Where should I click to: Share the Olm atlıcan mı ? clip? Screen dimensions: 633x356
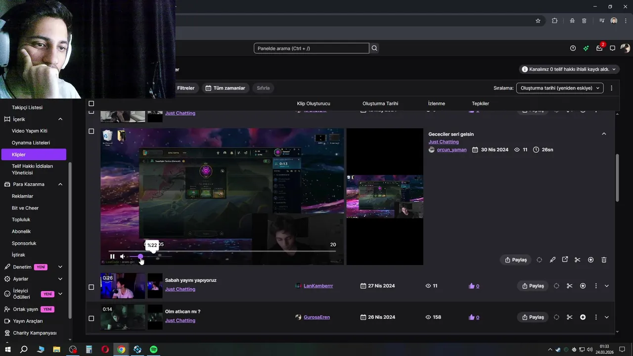pos(533,317)
